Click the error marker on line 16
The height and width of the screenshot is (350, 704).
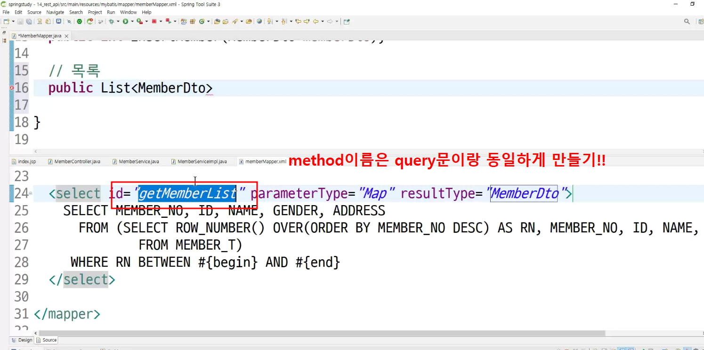coord(12,88)
